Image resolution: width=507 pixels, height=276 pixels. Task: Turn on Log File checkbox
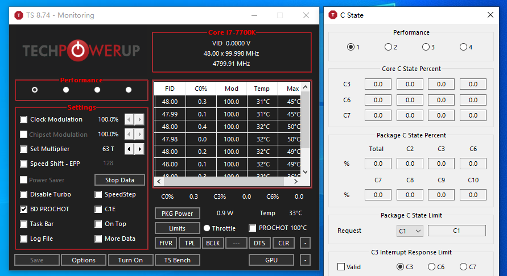pos(23,239)
